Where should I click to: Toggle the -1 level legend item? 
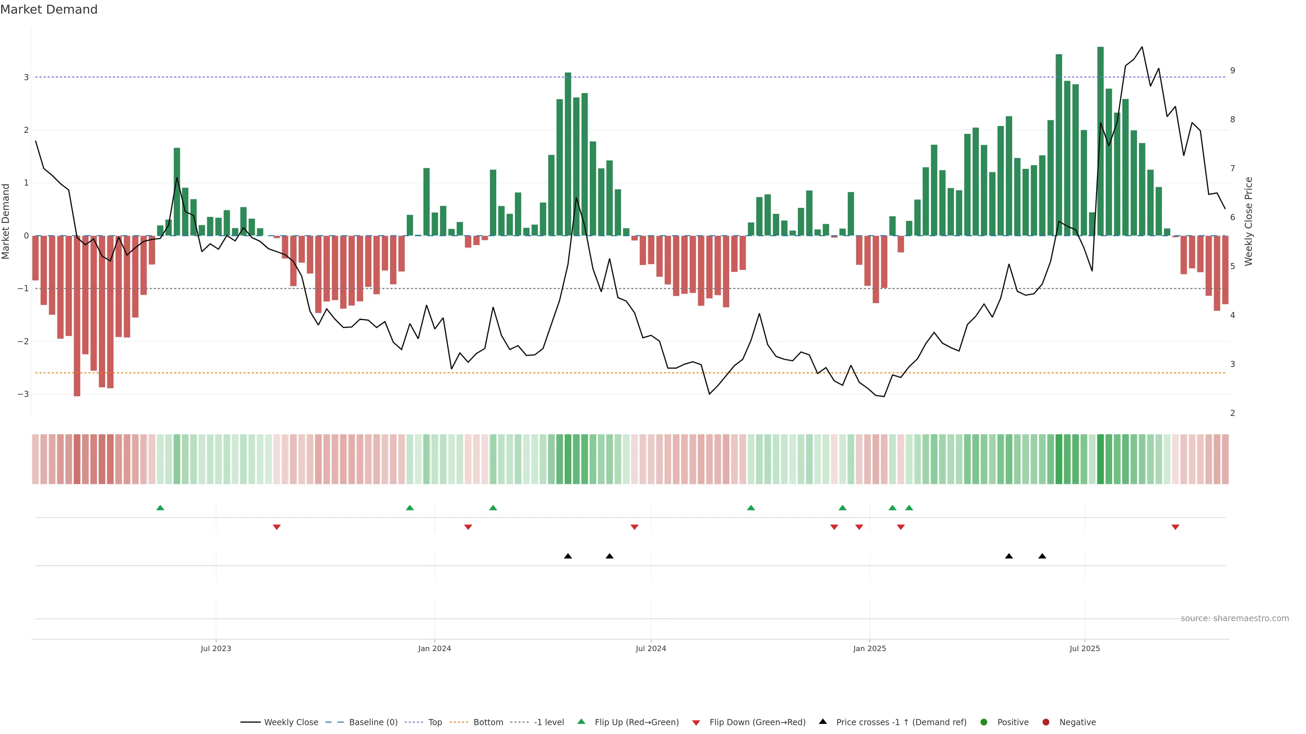pyautogui.click(x=549, y=722)
